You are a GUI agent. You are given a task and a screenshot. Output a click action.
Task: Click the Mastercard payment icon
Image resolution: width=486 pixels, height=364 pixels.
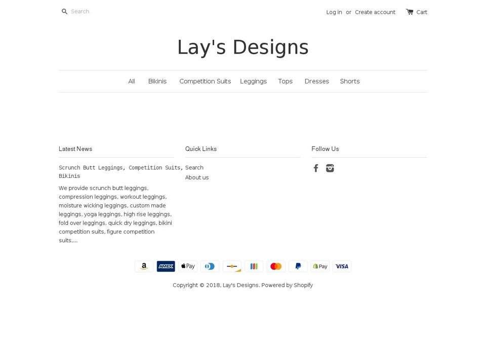tap(276, 266)
